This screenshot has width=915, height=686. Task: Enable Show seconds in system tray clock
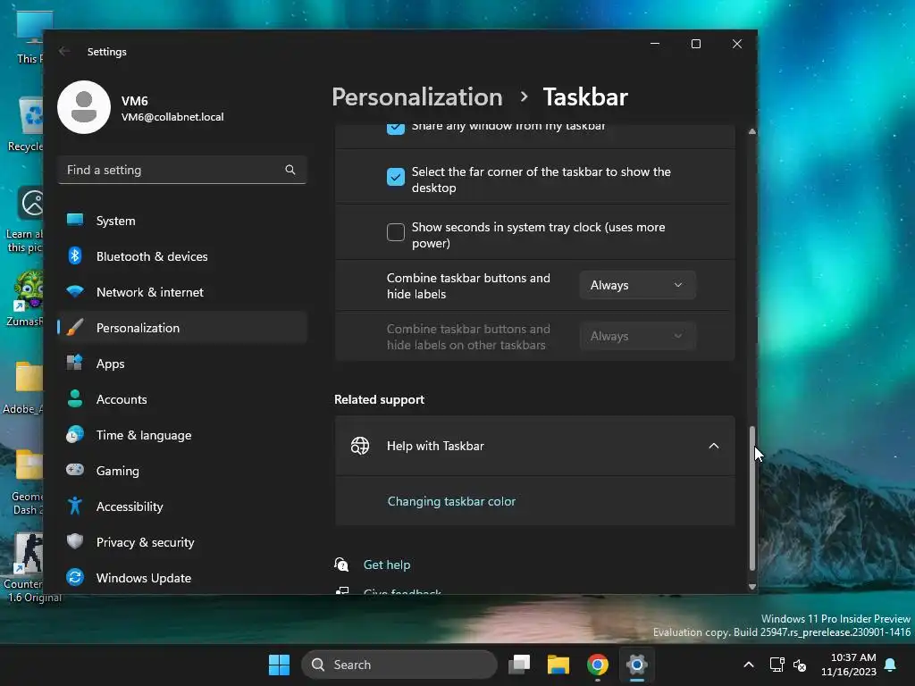click(396, 232)
